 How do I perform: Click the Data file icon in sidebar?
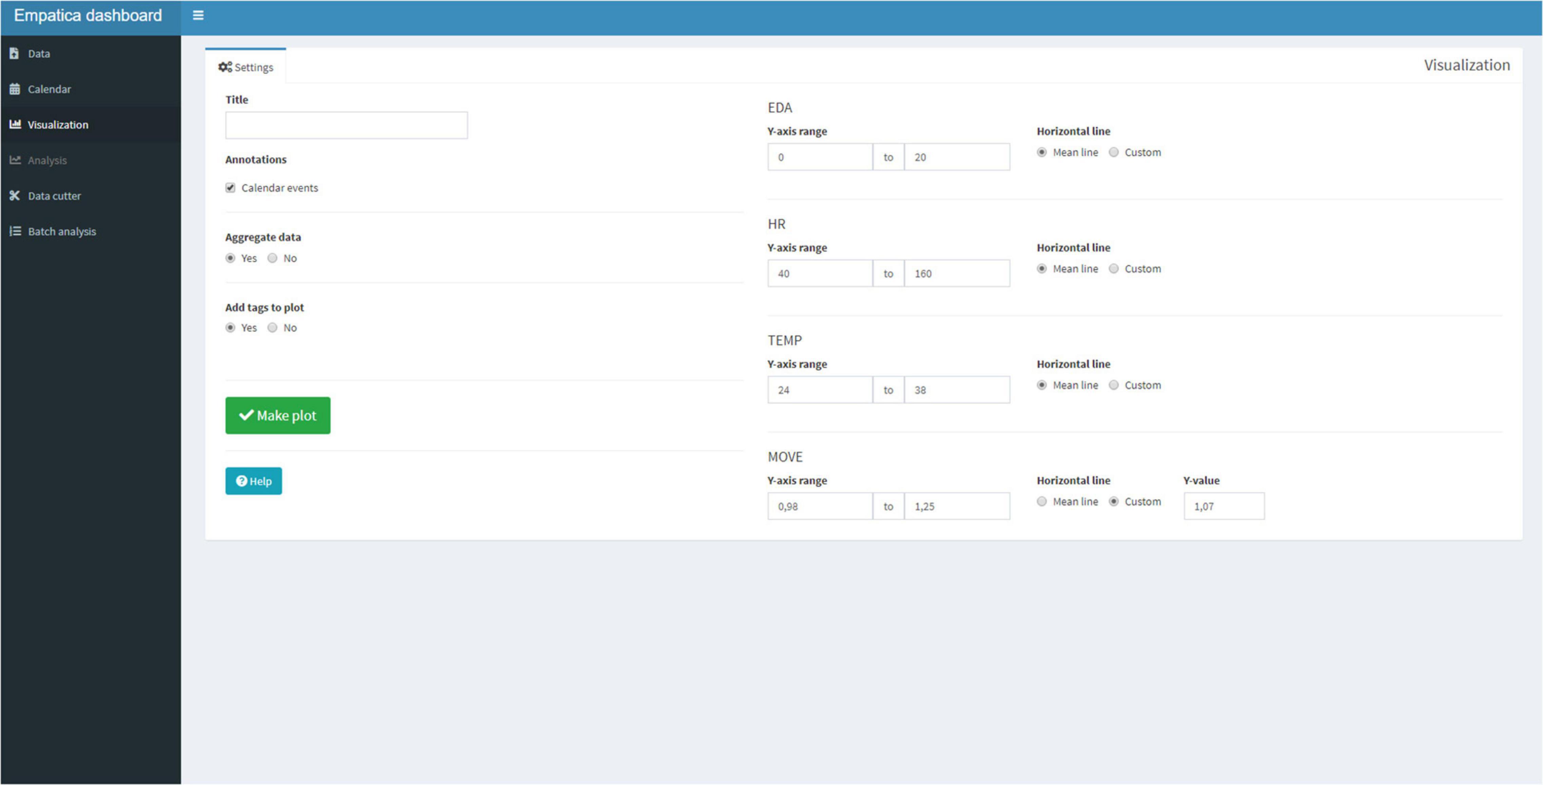14,53
